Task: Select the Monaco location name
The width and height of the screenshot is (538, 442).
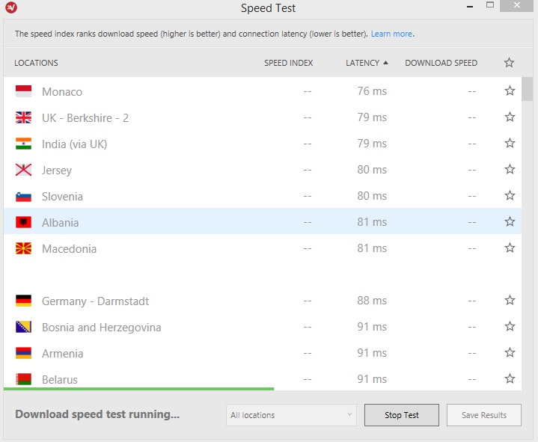Action: [x=62, y=91]
